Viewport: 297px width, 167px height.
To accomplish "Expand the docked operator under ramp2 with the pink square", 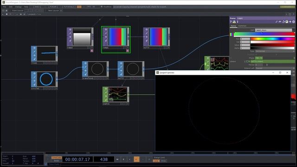I will [x=92, y=51].
